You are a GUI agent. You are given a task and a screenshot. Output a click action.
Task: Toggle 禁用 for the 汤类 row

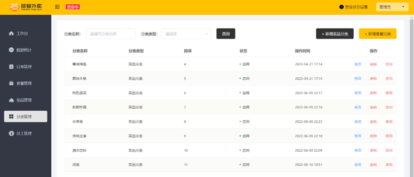click(389, 165)
